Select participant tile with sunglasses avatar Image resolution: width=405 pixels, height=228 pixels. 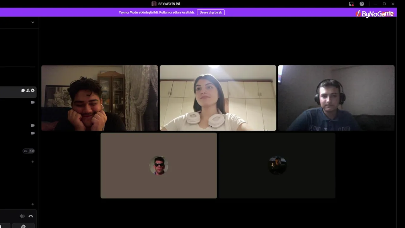click(x=159, y=166)
